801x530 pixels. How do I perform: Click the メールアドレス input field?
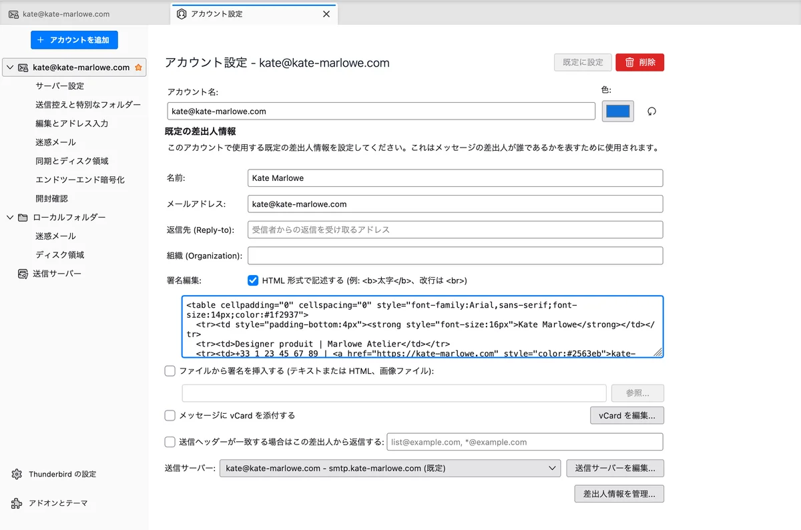(455, 204)
